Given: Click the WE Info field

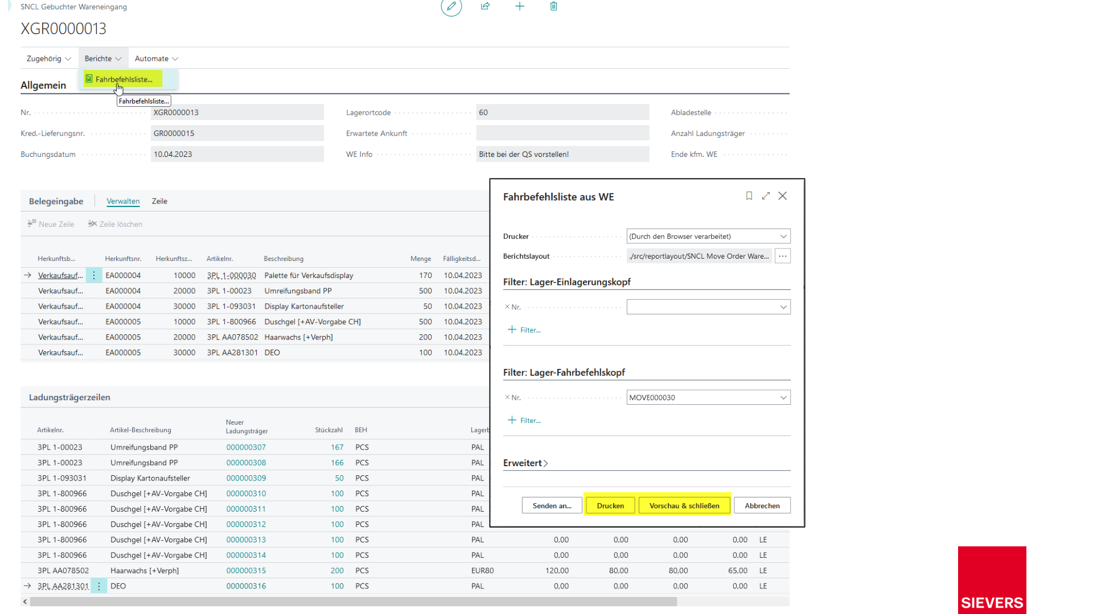Looking at the screenshot, I should 562,154.
